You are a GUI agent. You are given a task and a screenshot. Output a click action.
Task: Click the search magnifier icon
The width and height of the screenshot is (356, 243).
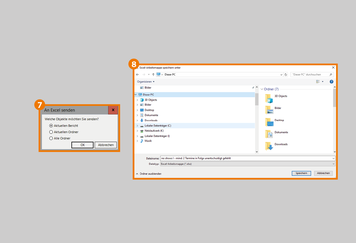(x=331, y=75)
